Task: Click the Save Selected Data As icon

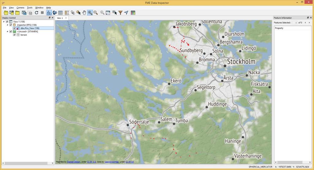Action: [24, 13]
